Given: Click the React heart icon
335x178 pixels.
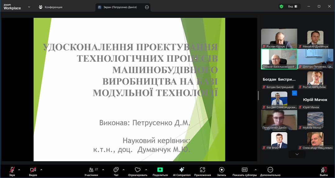Looking at the screenshot, I should (x=138, y=170).
